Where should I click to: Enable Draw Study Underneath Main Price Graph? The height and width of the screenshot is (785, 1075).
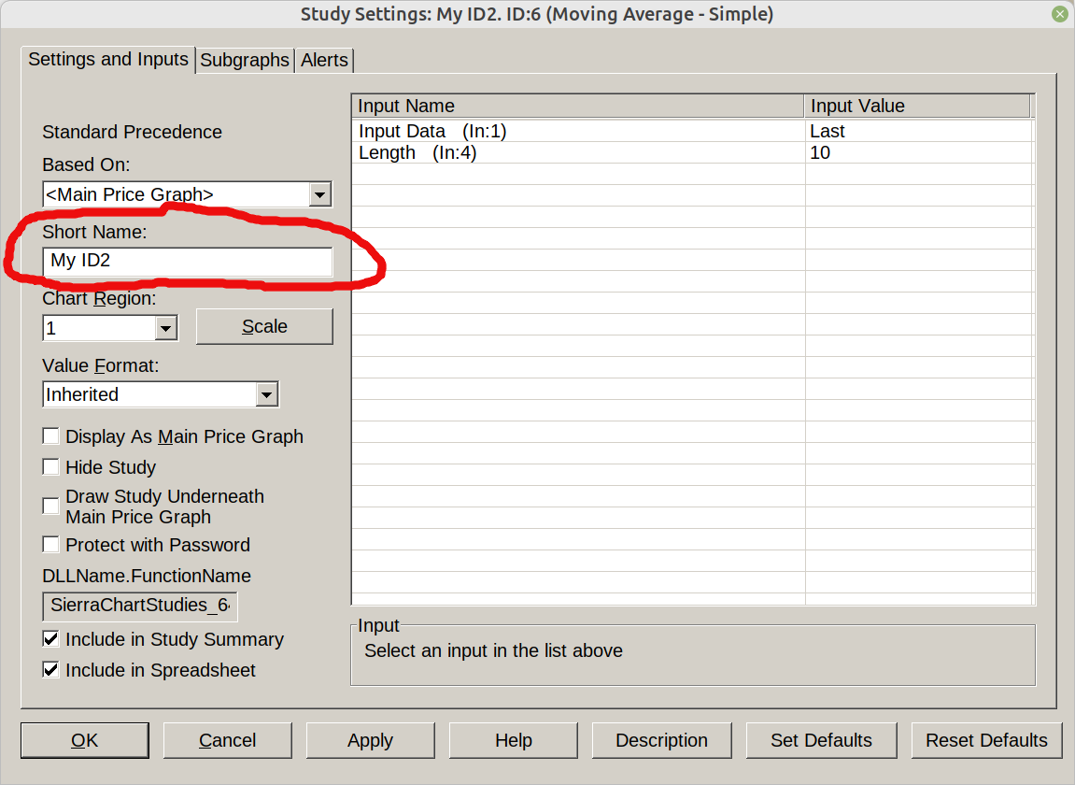(x=50, y=507)
